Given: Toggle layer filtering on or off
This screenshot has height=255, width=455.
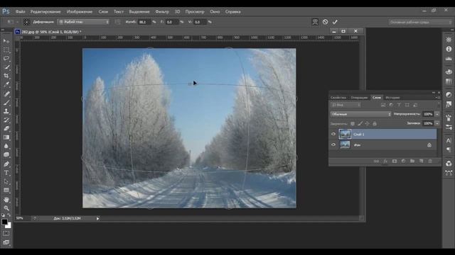Looking at the screenshot, I should 439,105.
